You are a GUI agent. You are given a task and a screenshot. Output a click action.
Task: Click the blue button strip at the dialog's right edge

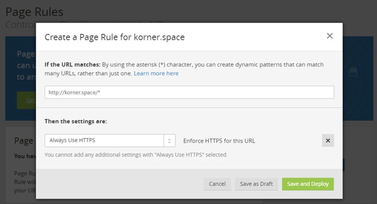point(344,165)
